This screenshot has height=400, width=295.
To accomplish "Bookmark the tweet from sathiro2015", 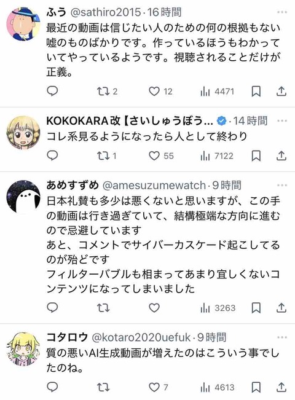I will [x=256, y=92].
